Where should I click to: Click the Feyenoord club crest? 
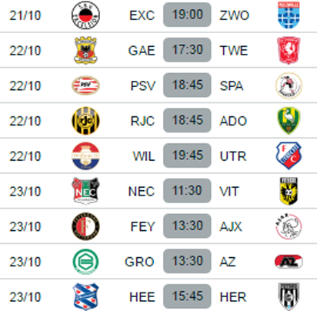coord(85,226)
